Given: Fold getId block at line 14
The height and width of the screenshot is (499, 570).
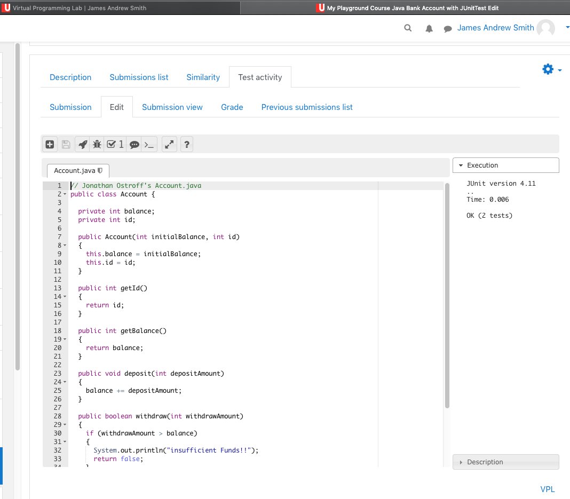Looking at the screenshot, I should click(65, 297).
